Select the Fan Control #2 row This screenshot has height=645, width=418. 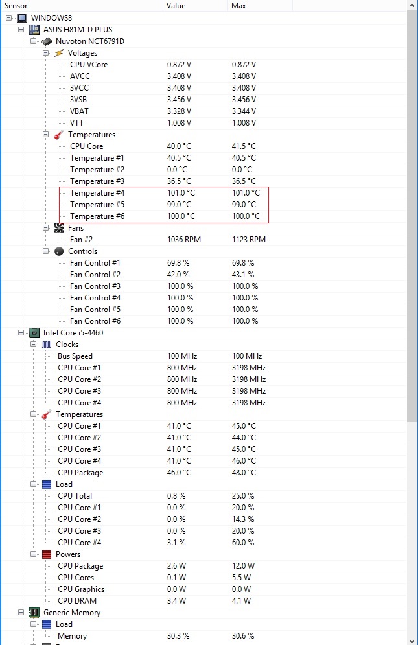(203, 275)
